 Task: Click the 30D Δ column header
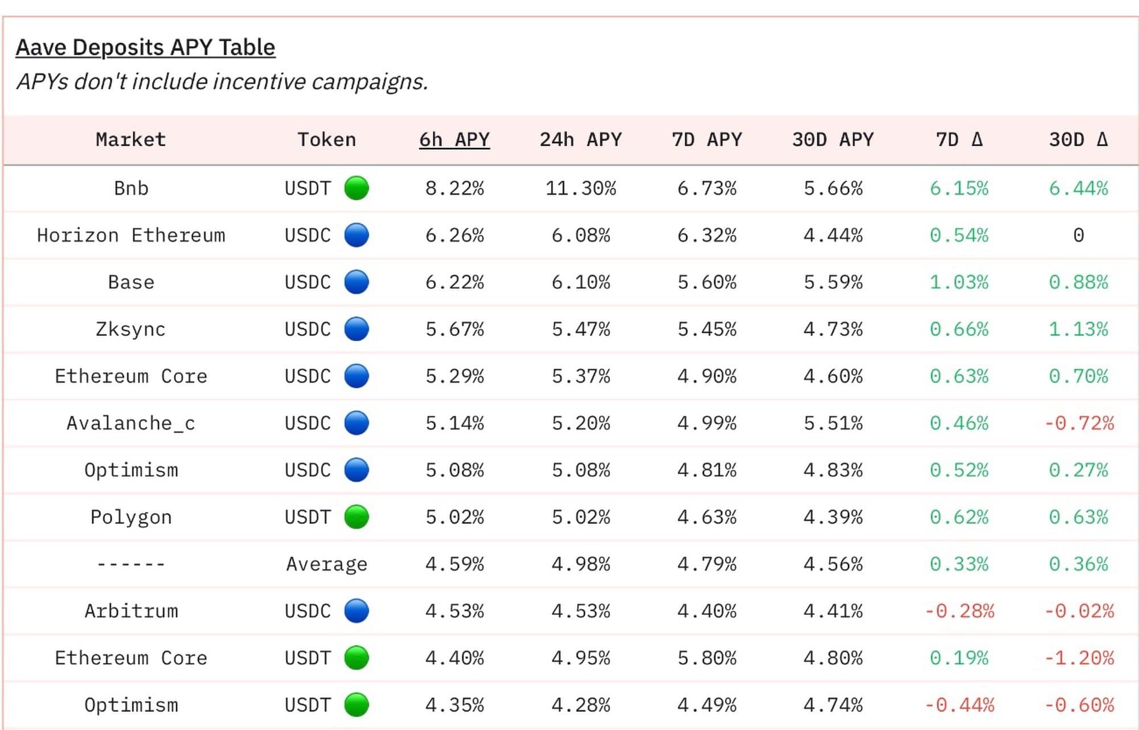1078,140
